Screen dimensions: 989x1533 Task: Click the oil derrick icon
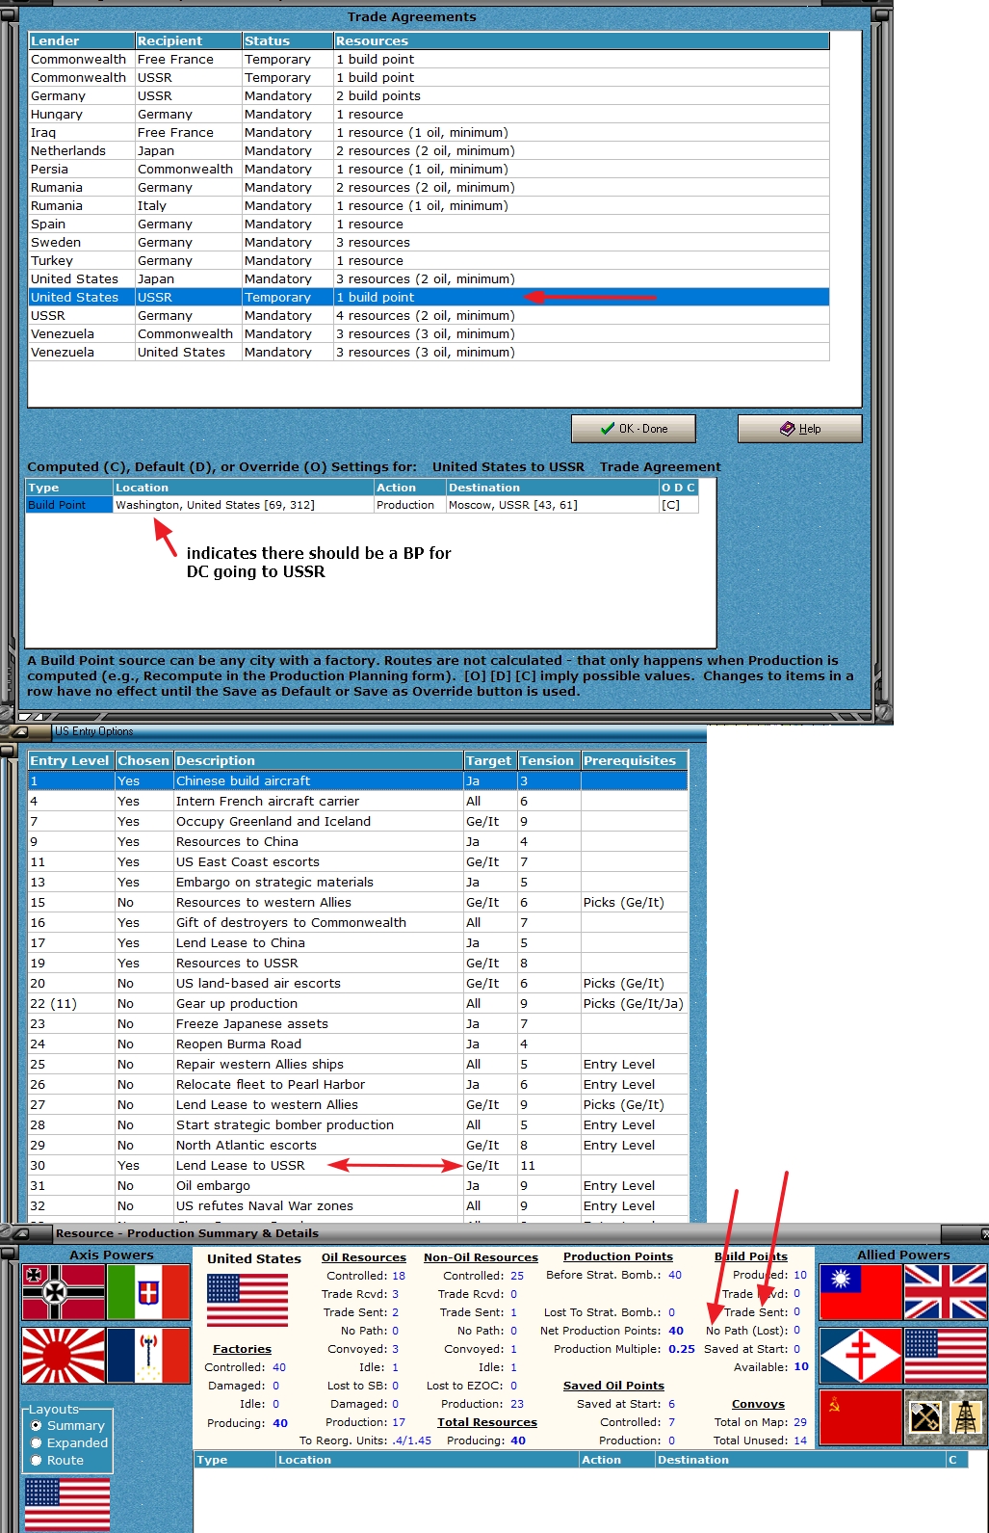point(966,1417)
